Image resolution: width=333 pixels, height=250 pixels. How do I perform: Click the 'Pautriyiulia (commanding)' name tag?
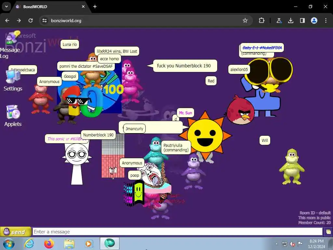pos(176,147)
